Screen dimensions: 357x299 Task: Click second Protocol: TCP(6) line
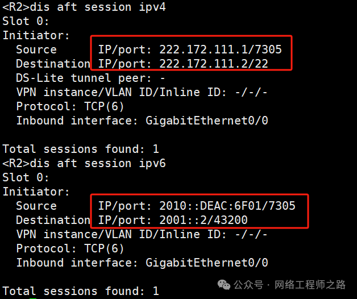click(70, 248)
